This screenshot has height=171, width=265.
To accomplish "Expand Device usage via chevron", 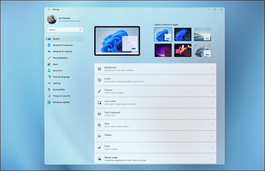I will coord(212,159).
